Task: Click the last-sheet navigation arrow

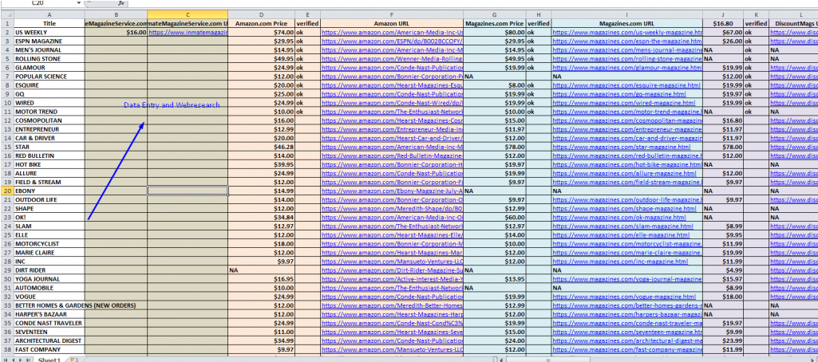Action: [x=28, y=360]
